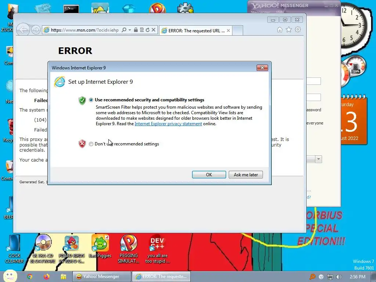
Task: Switch to ERROR: The requeste... taskbar button
Action: (x=161, y=276)
